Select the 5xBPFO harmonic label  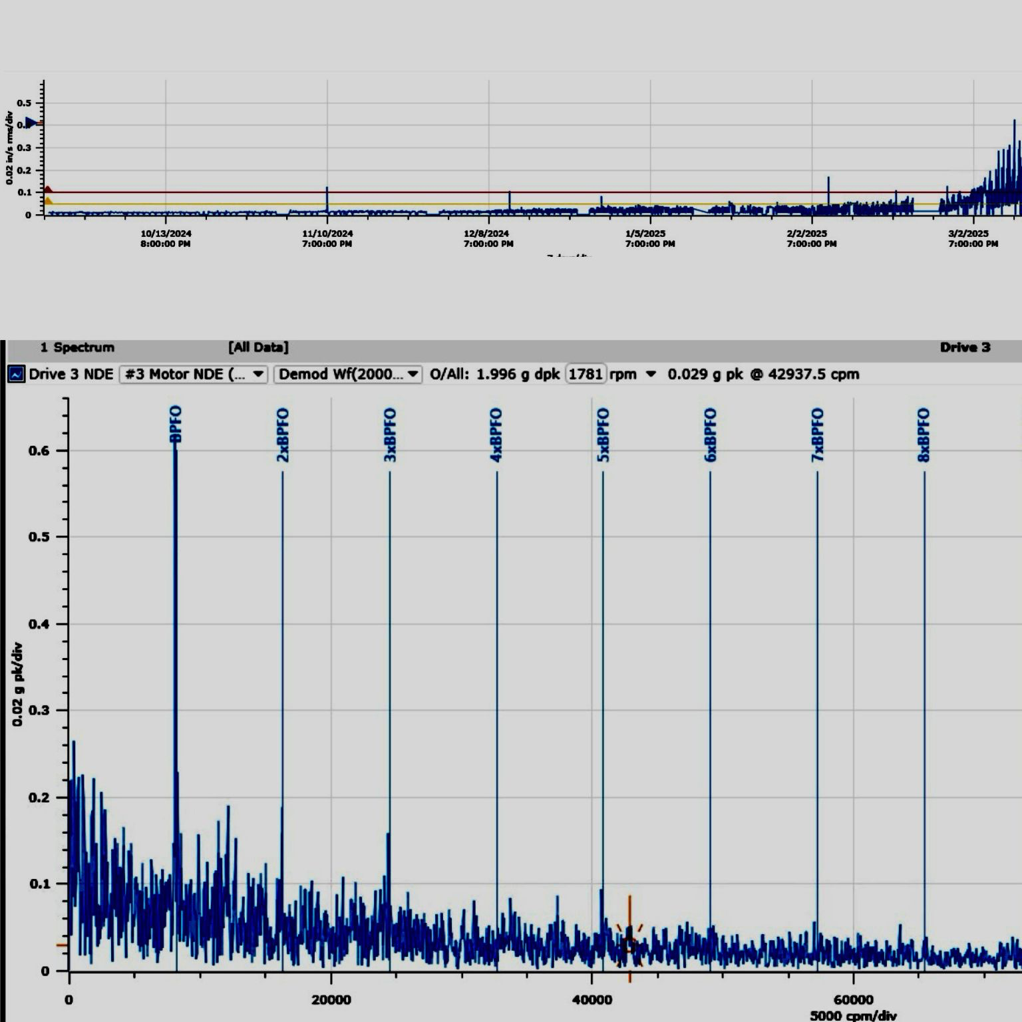603,435
